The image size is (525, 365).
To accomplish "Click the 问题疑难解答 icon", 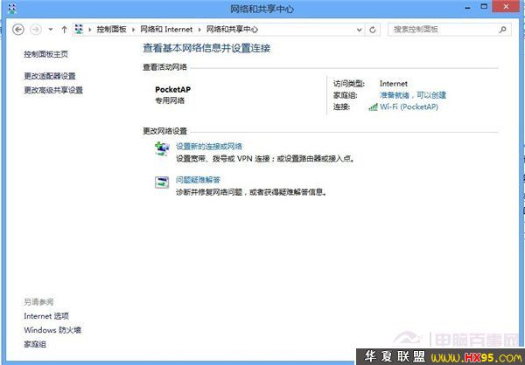I will pyautogui.click(x=162, y=182).
